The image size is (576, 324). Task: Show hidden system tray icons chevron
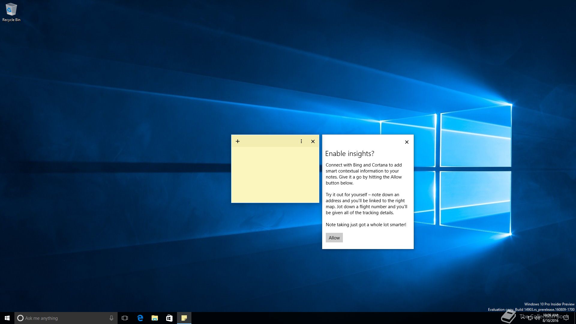[x=523, y=318]
